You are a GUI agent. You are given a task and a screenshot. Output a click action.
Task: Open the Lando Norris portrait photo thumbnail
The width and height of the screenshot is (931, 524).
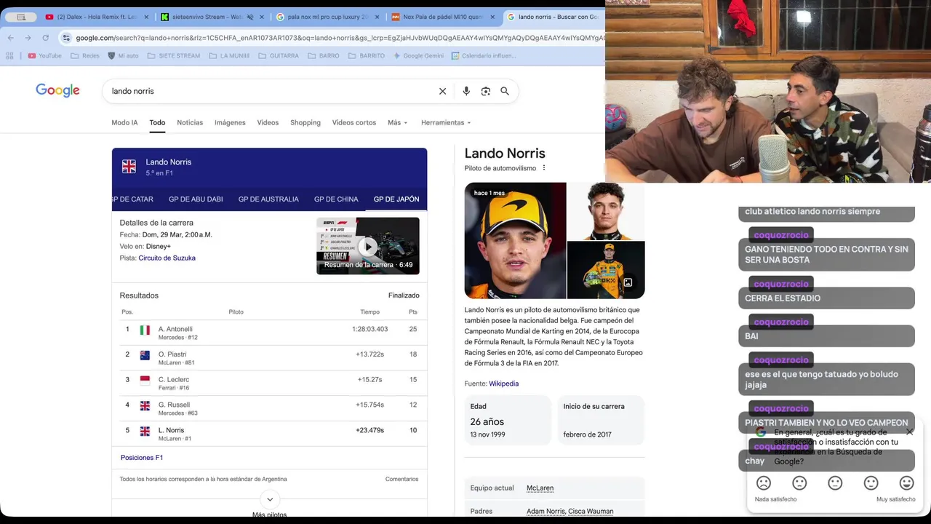[x=606, y=211]
